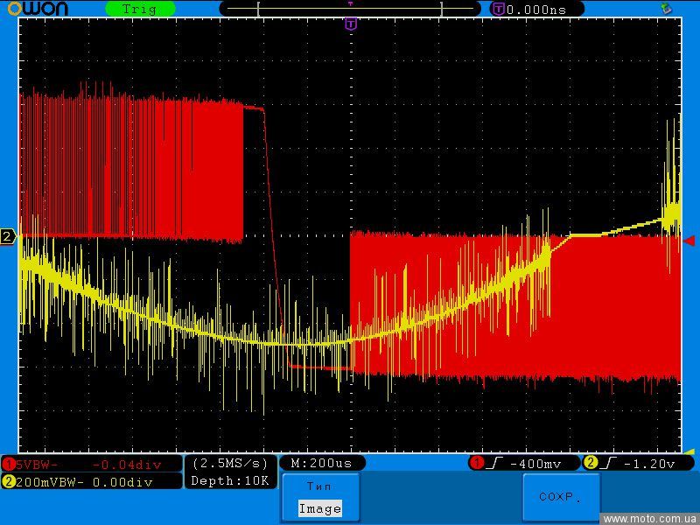Viewport: 700px width, 525px height.
Task: Click the 2.5MS/s sample rate readout
Action: click(230, 463)
